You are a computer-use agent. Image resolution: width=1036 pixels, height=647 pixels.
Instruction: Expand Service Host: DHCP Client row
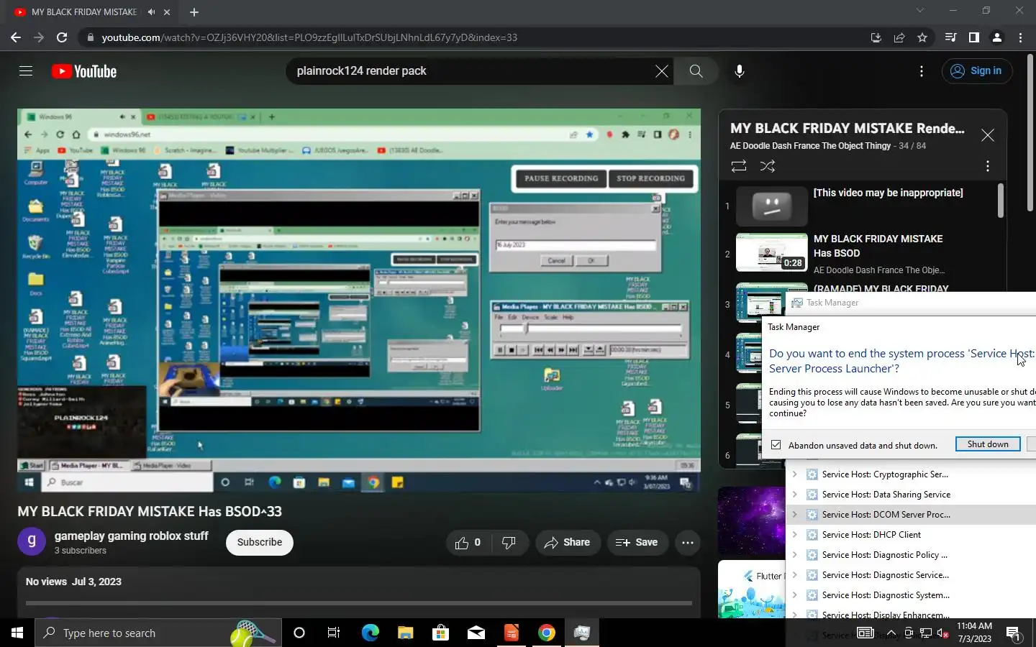click(x=794, y=535)
